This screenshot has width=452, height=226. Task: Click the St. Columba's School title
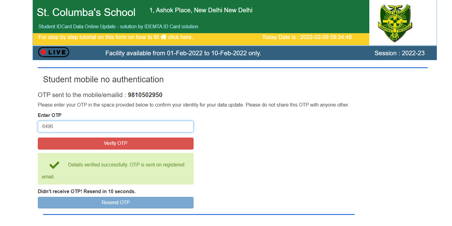(x=86, y=12)
